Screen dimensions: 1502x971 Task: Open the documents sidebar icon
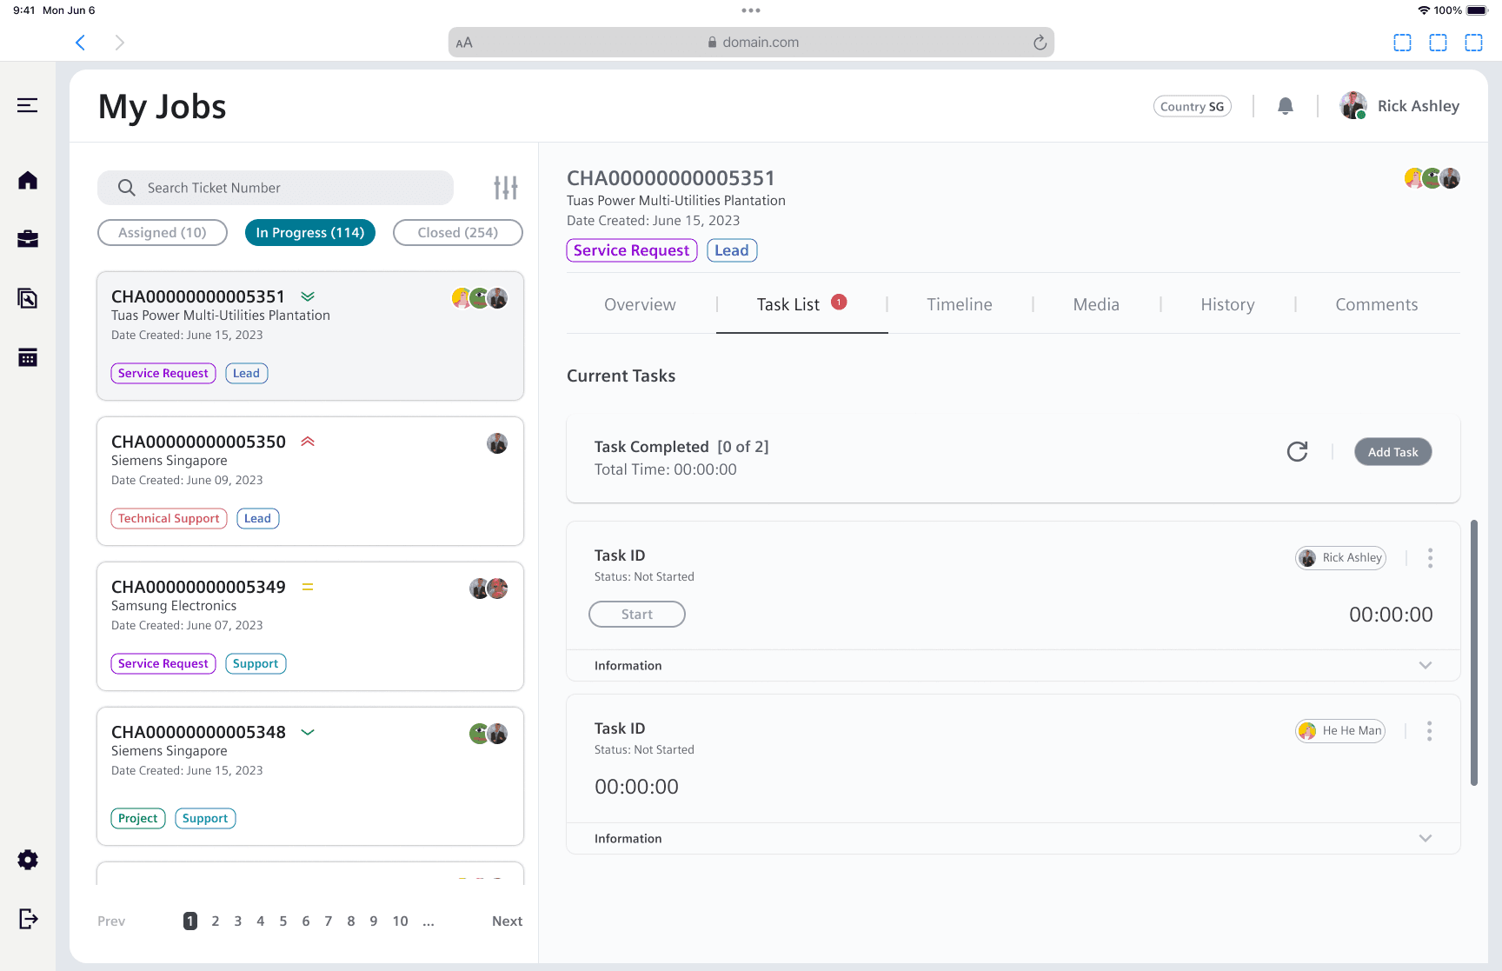28,298
